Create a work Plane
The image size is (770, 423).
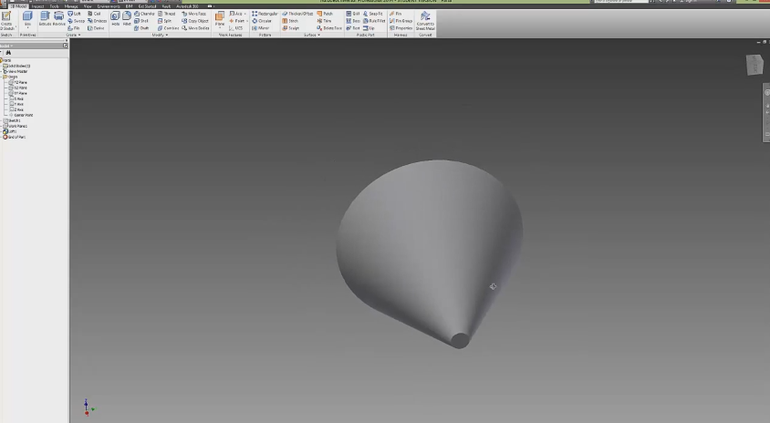(220, 18)
